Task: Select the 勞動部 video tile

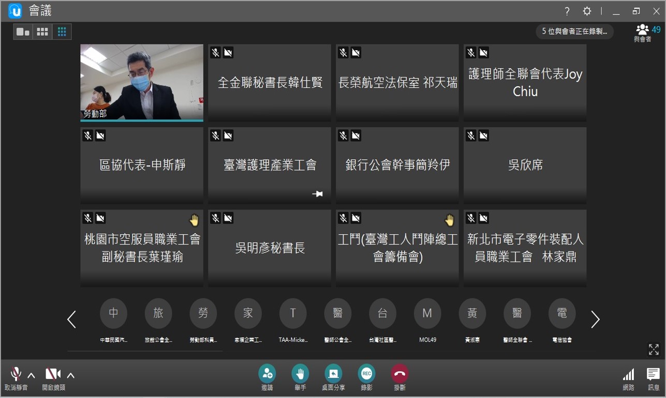Action: point(142,83)
